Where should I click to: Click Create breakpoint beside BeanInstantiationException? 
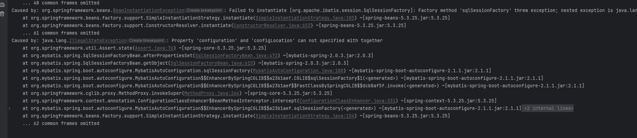coord(204,11)
